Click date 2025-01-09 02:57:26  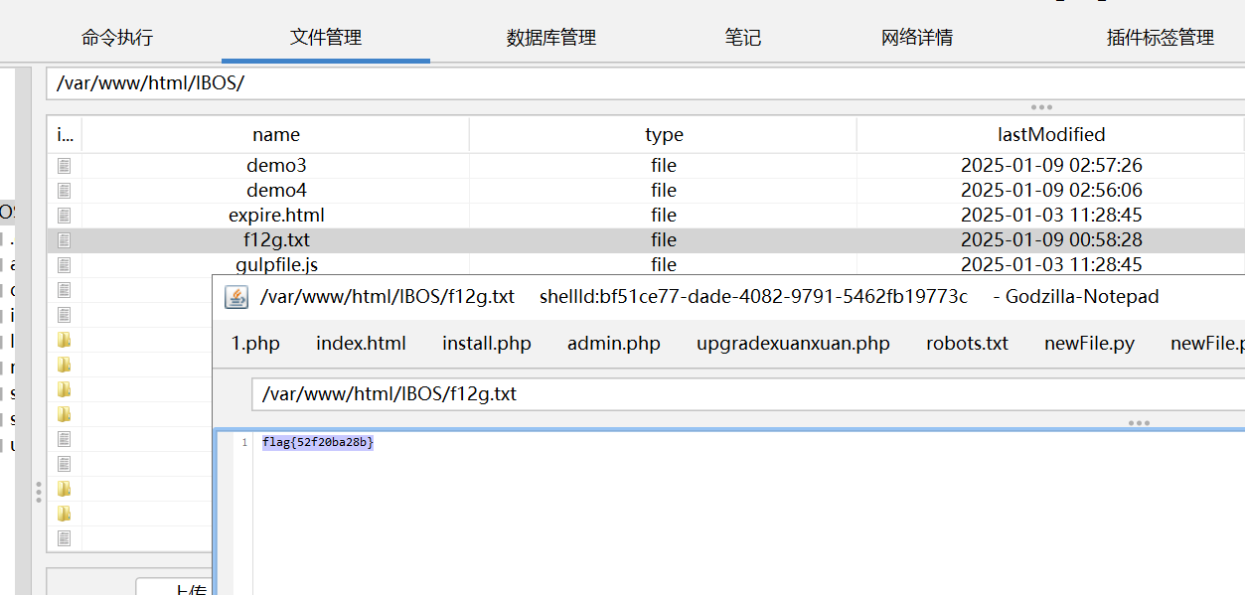tap(1051, 165)
